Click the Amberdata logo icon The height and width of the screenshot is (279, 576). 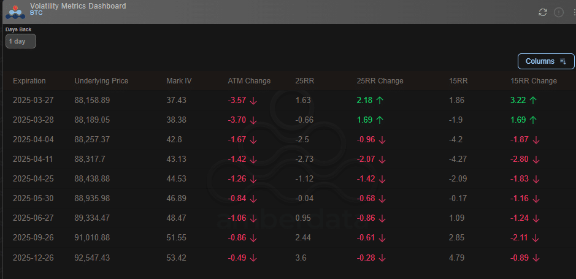coord(15,10)
